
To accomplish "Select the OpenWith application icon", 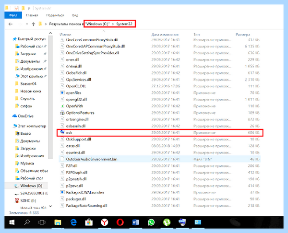I will point(62,106).
